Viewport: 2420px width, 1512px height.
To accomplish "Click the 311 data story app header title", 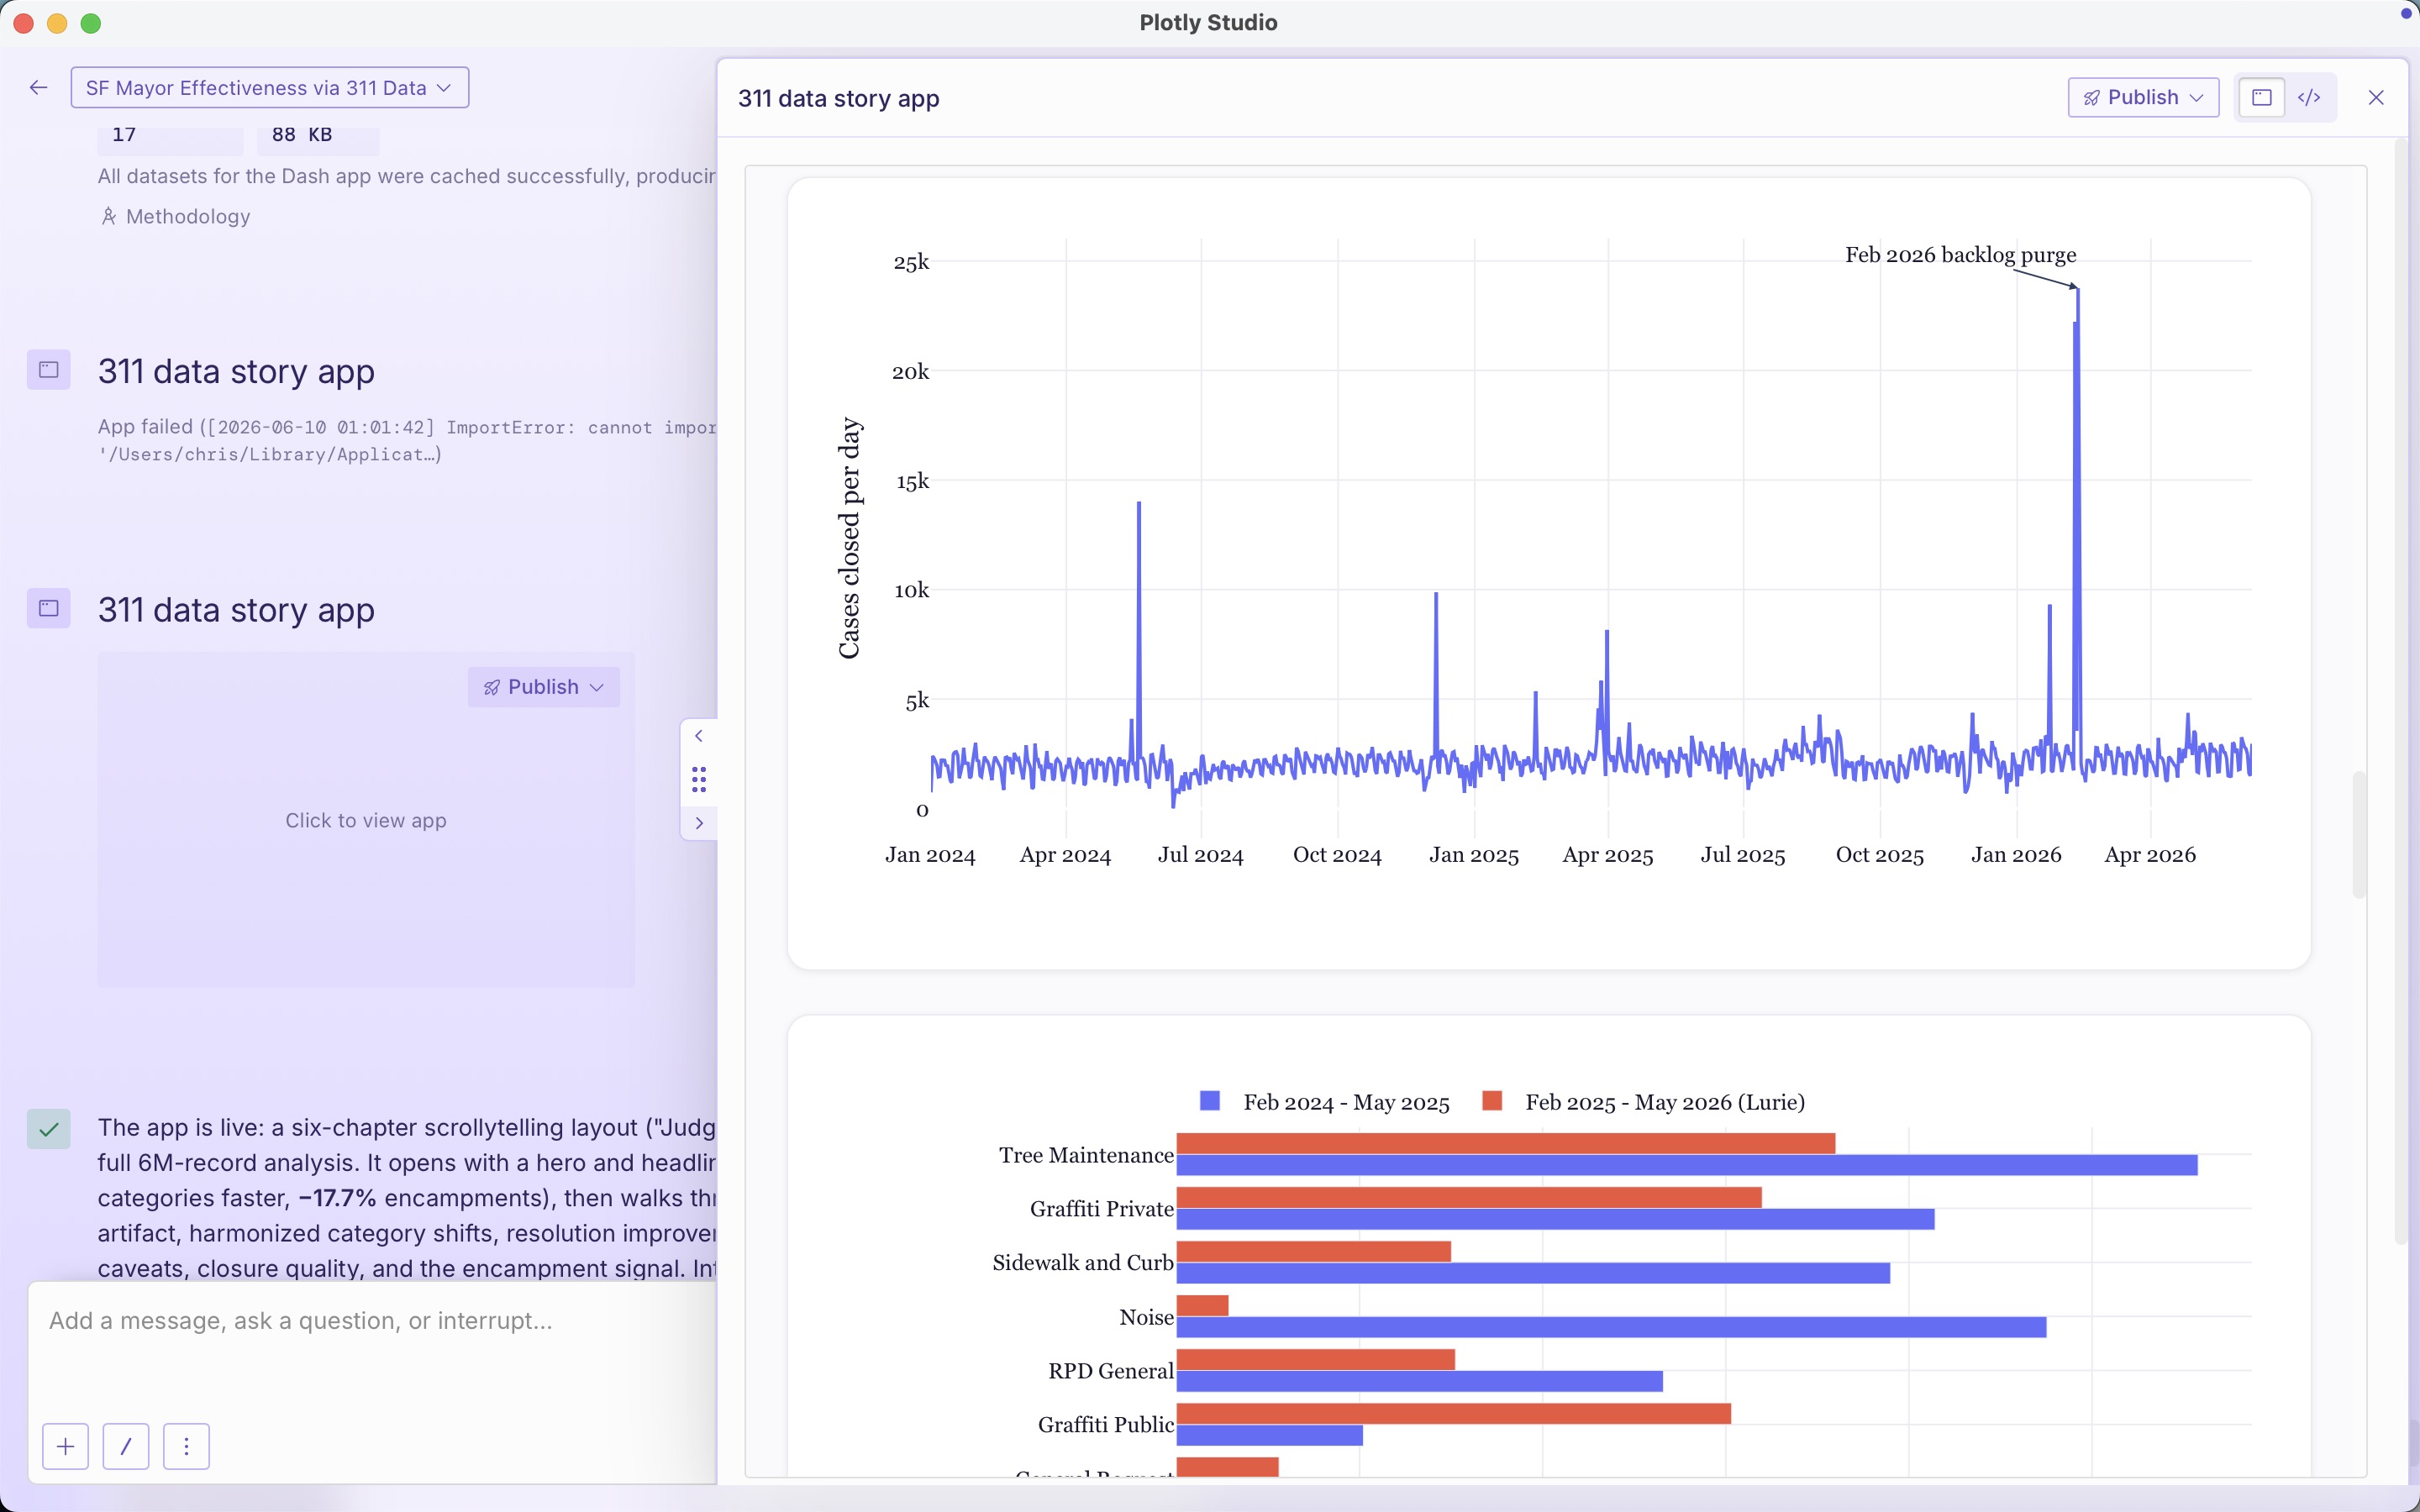I will click(x=838, y=98).
